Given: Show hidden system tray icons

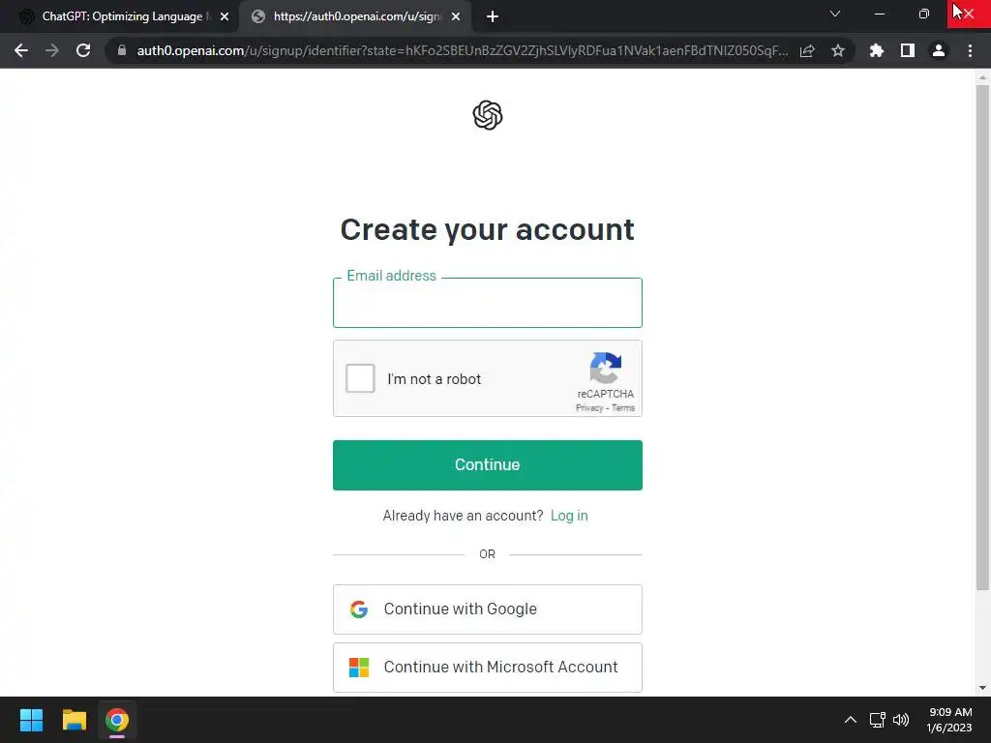Looking at the screenshot, I should pos(851,720).
